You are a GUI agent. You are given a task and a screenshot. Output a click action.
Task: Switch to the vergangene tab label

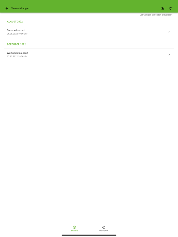click(103, 230)
